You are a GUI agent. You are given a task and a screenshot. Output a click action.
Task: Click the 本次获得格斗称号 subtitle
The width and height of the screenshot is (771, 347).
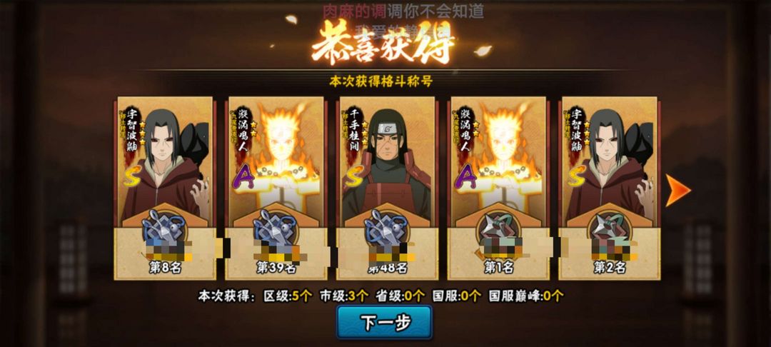pos(381,81)
